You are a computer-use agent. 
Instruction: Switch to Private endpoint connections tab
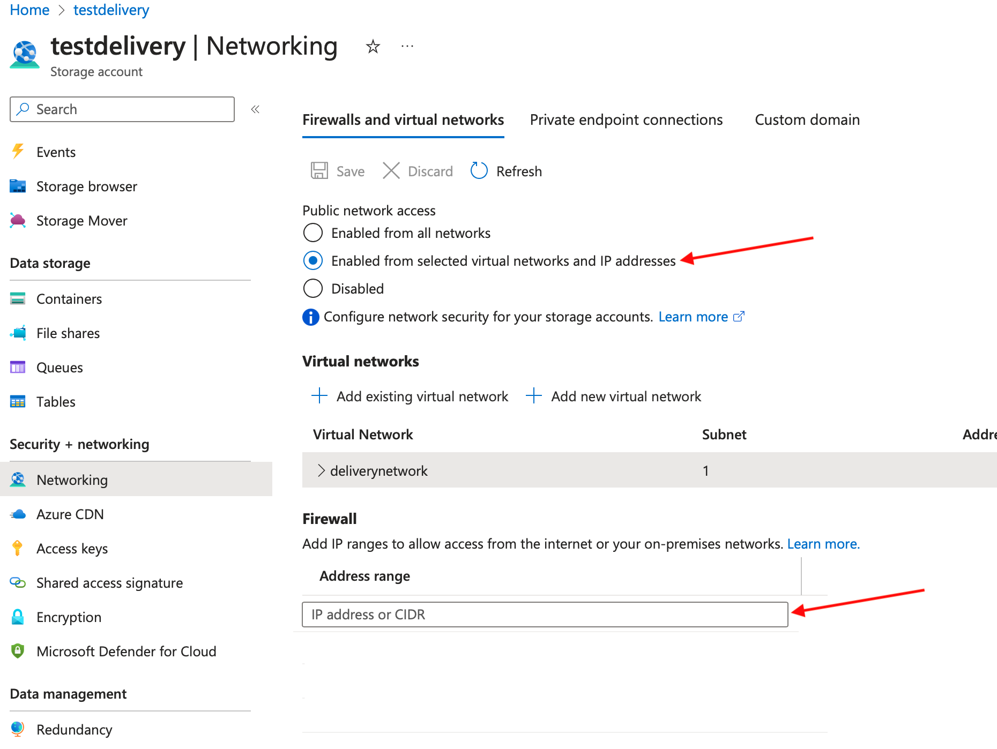pos(626,119)
